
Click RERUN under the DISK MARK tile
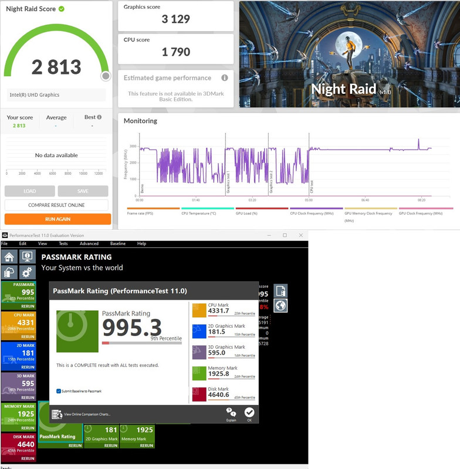pyautogui.click(x=28, y=458)
